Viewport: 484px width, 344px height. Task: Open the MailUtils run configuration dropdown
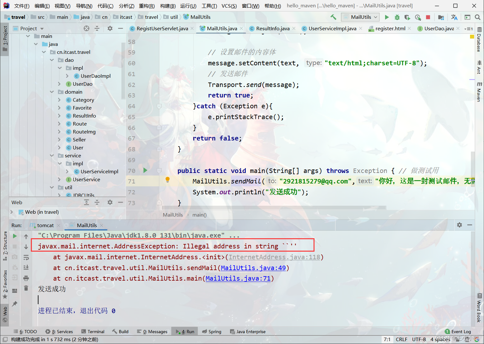(x=360, y=17)
